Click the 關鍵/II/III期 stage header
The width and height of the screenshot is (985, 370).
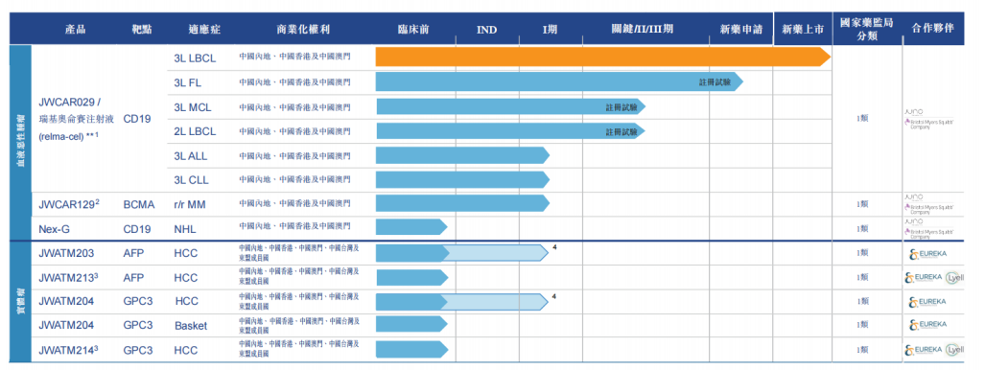(643, 30)
